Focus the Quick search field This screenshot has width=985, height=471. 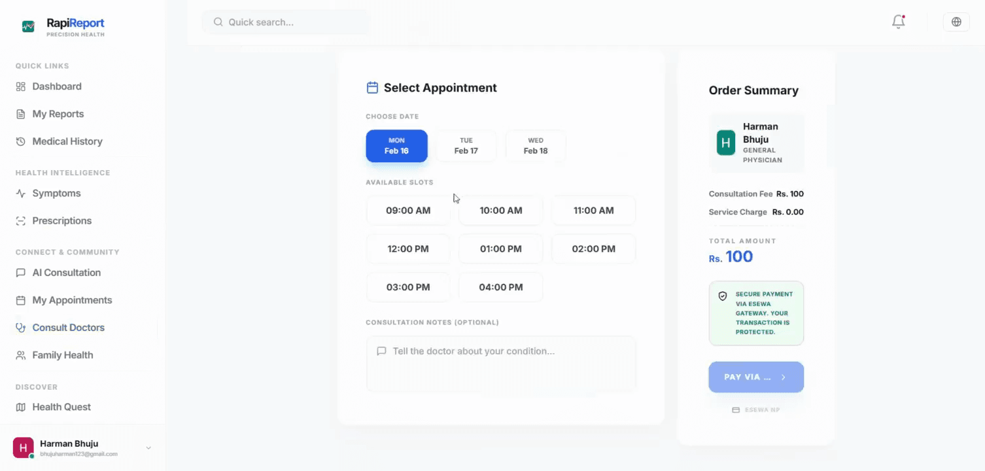tap(286, 22)
